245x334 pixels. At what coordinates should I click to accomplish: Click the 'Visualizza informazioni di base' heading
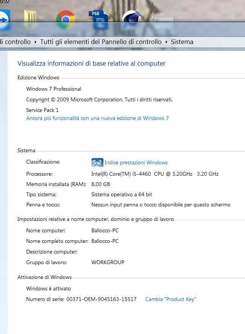91,63
